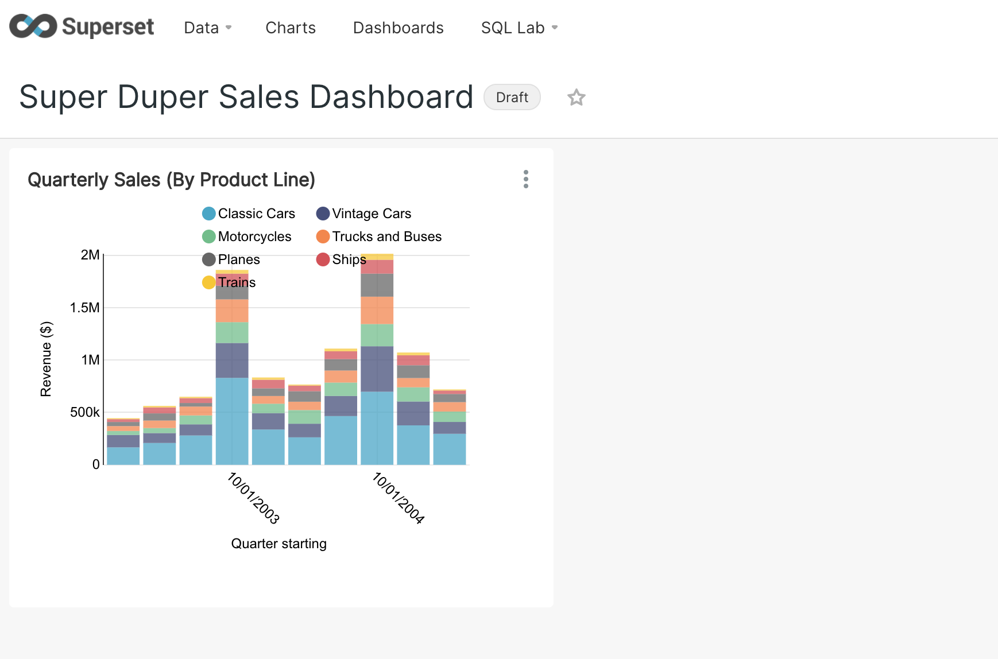Toggle Motorcycles series in legend
998x659 pixels.
pos(247,237)
